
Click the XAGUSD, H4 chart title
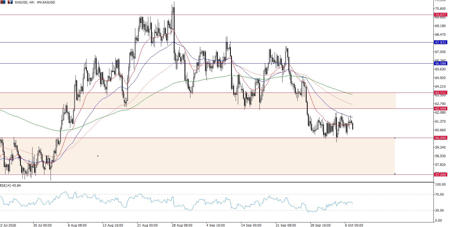(35, 2)
